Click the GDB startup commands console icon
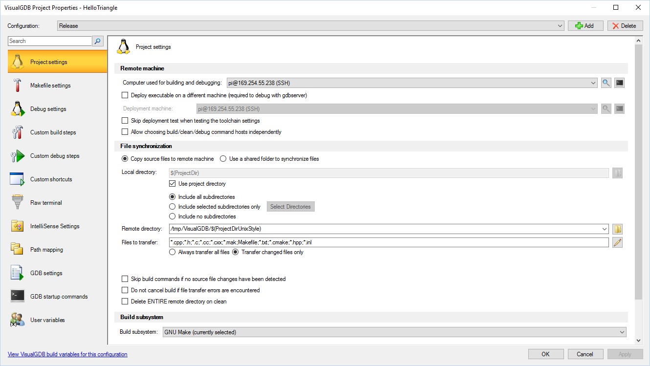The height and width of the screenshot is (366, 650). pos(18,296)
